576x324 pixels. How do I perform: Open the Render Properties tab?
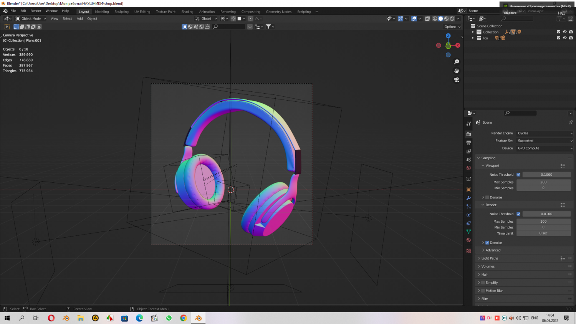(x=468, y=133)
